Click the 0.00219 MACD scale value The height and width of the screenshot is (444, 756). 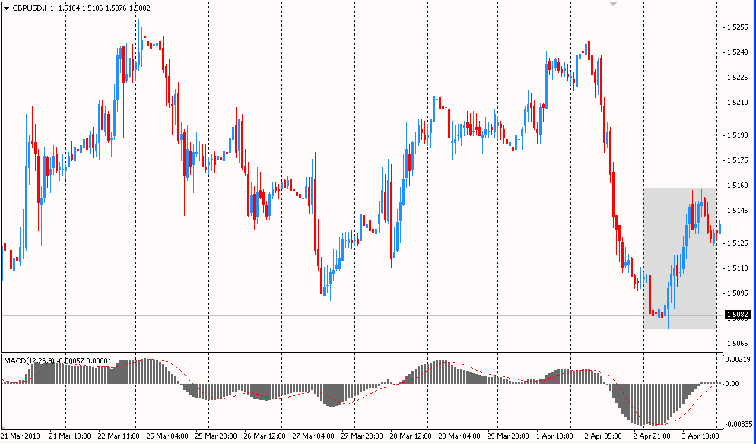pos(738,358)
